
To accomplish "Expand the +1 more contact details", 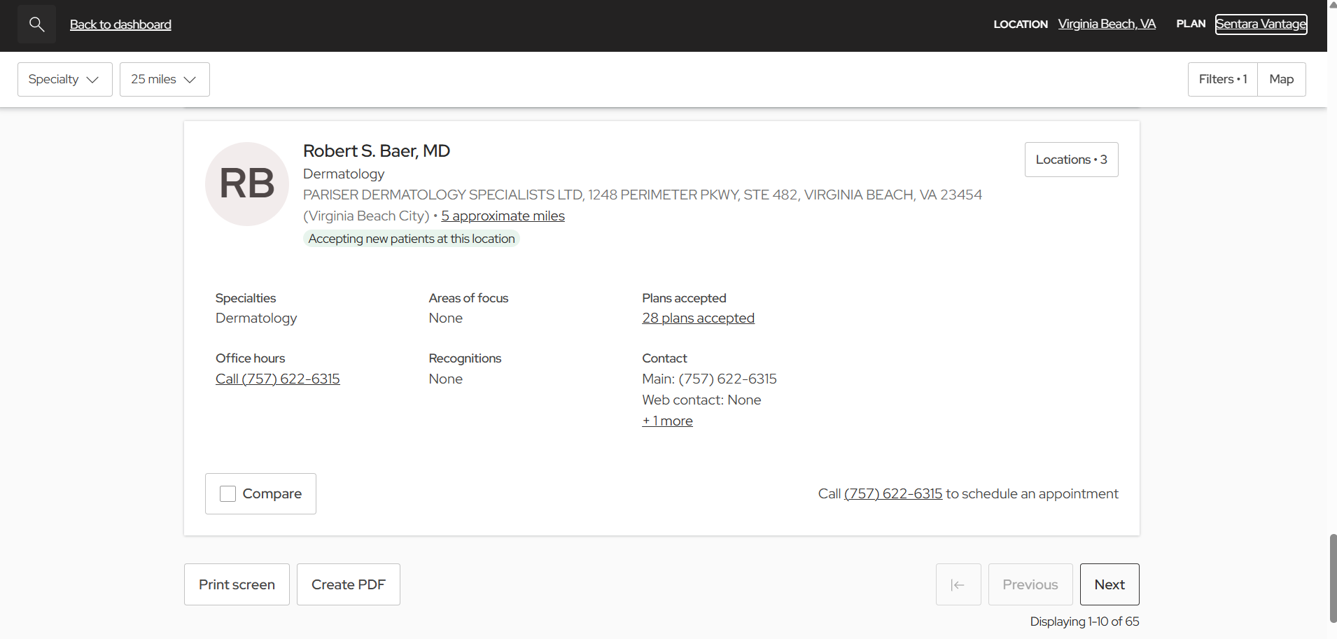I will tap(666, 421).
